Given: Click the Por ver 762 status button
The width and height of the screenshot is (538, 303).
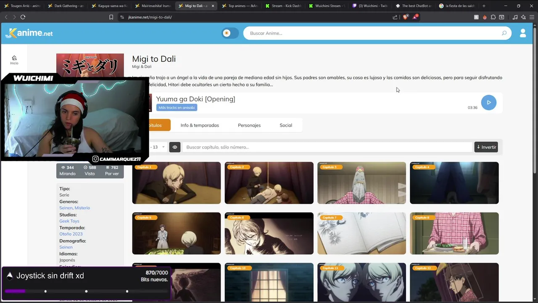Looking at the screenshot, I should point(112,170).
